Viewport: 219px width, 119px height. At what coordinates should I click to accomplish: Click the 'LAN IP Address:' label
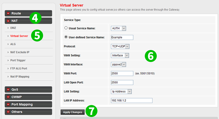tap(74, 101)
